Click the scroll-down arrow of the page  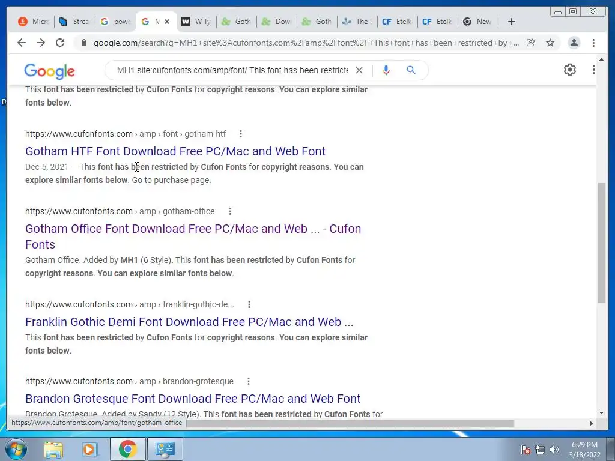(601, 413)
